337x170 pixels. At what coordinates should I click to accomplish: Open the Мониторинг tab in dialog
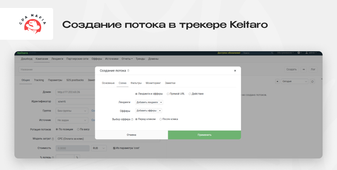[x=153, y=83]
